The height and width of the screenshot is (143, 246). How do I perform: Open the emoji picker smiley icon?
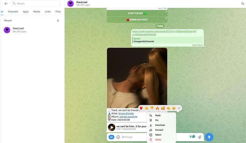point(118,137)
